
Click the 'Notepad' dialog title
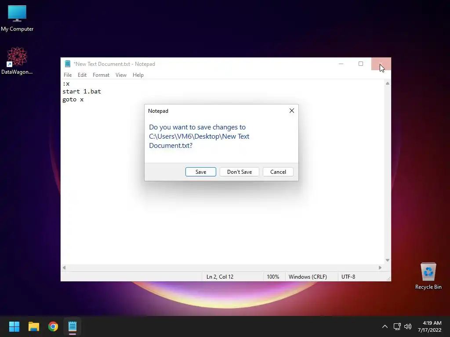tap(158, 111)
